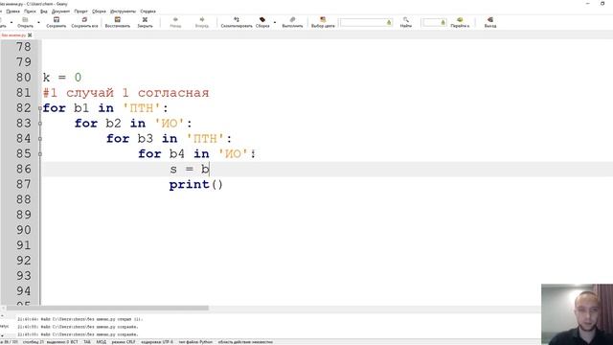The image size is (613, 345).
Task: Click 'print()' on line 87
Action: (x=195, y=185)
